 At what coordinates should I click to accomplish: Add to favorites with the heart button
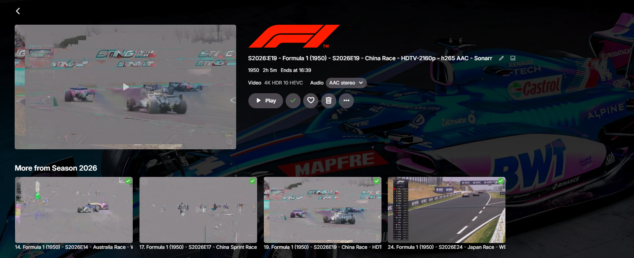tap(311, 100)
